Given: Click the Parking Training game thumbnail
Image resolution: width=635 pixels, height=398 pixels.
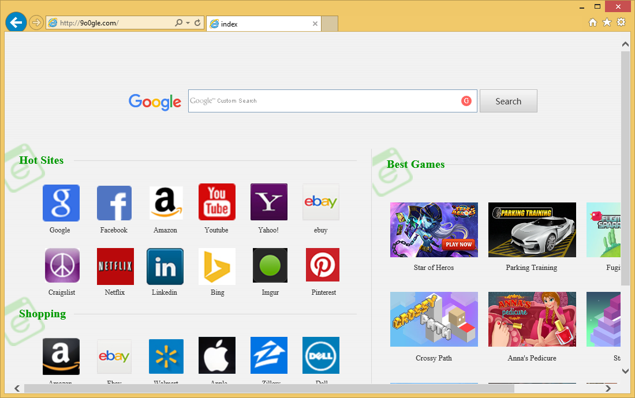Looking at the screenshot, I should click(532, 230).
